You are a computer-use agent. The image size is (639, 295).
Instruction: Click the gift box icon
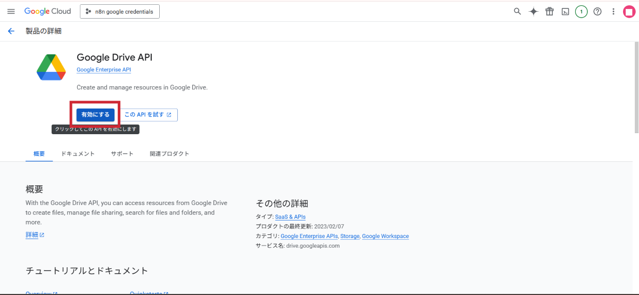click(x=550, y=11)
